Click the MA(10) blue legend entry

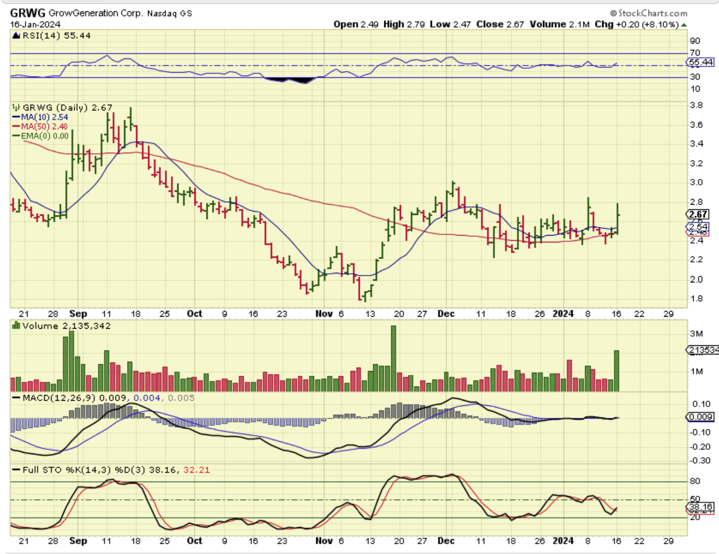40,117
